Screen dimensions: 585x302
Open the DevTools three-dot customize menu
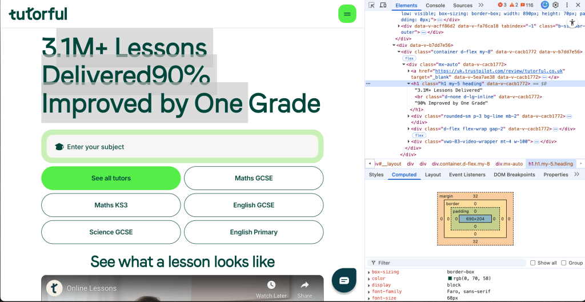point(566,5)
